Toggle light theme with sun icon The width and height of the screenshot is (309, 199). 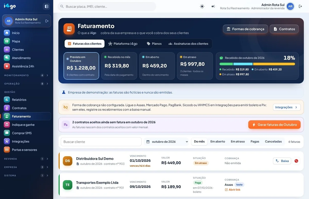(202, 6)
